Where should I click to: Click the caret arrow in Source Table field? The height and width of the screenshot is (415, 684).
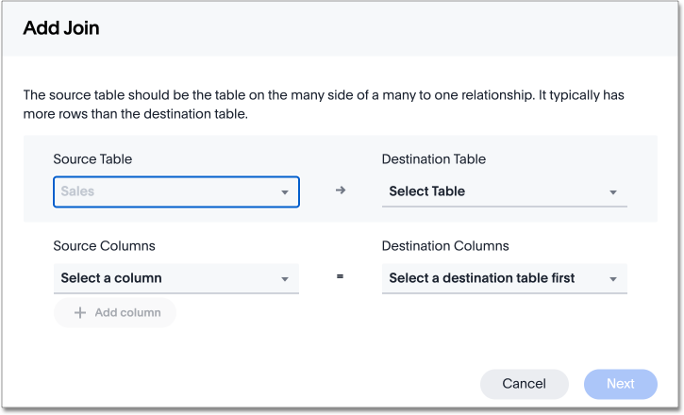pyautogui.click(x=284, y=192)
